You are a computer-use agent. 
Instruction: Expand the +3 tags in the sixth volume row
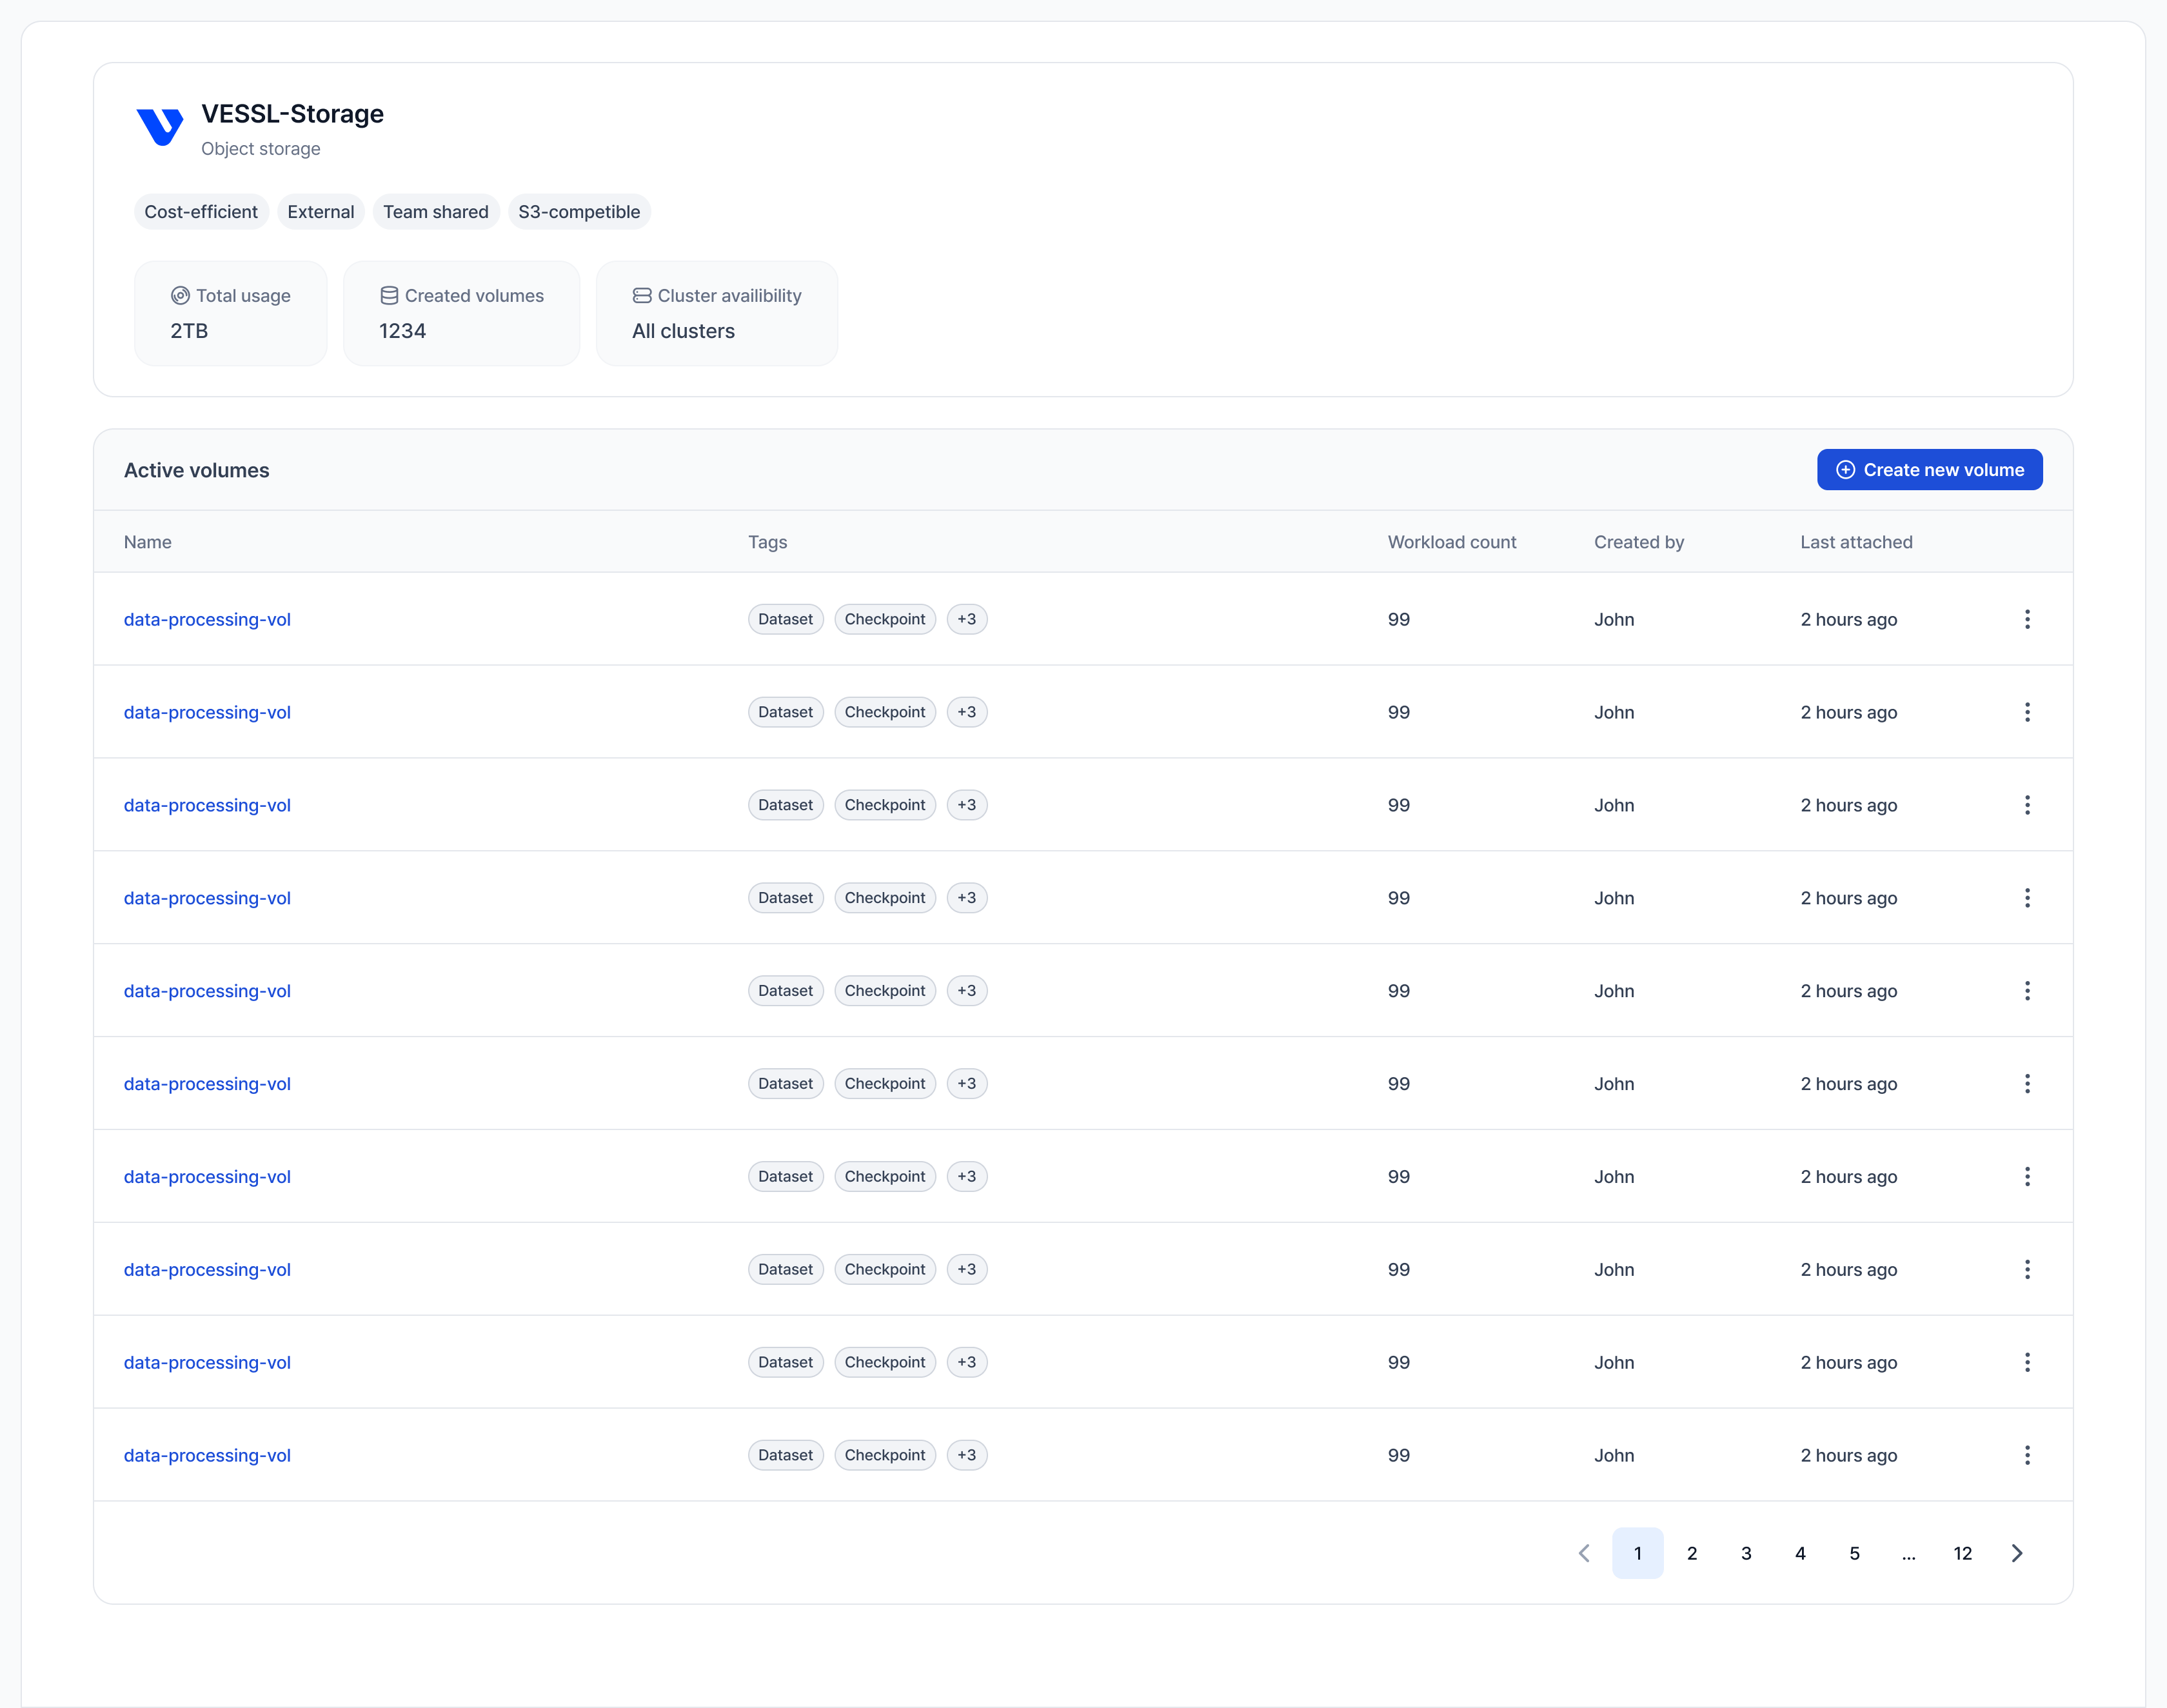coord(967,1084)
